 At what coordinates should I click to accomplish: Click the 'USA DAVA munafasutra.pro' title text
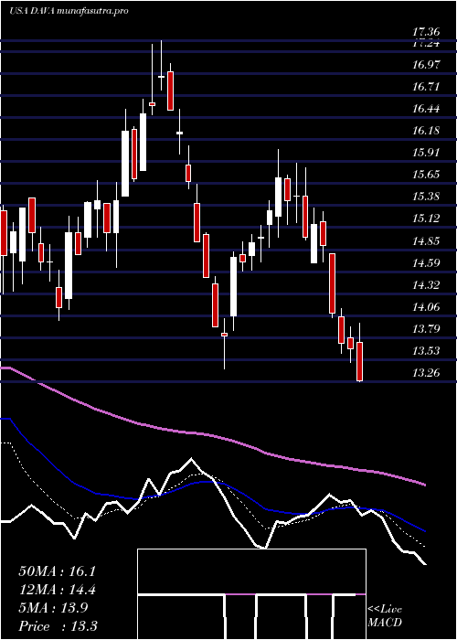pos(69,11)
